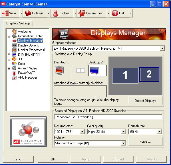
Task: Select display 2 in the layout preview
Action: point(149,74)
